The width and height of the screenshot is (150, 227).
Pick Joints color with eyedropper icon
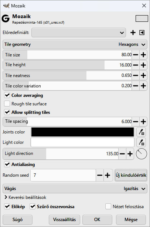coord(141,132)
